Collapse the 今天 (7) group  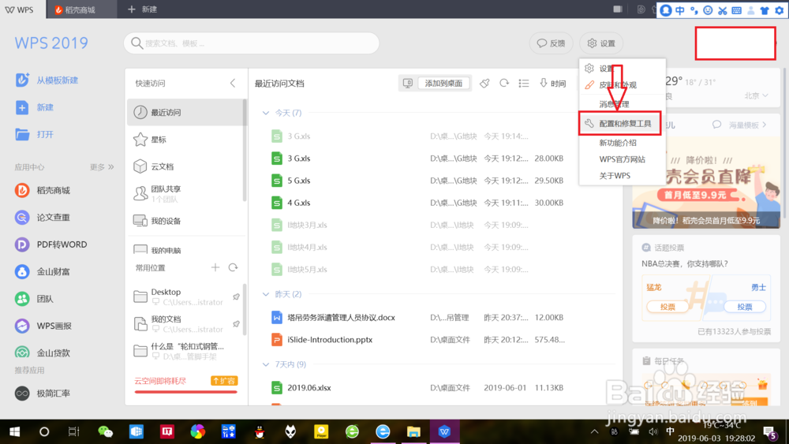(266, 113)
